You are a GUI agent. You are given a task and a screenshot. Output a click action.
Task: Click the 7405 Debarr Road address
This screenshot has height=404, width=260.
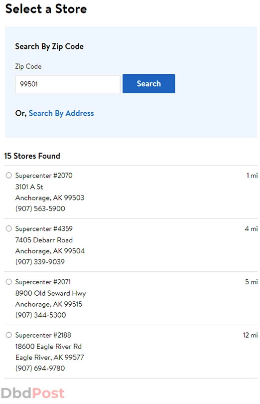pos(44,240)
